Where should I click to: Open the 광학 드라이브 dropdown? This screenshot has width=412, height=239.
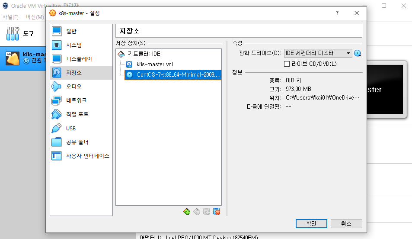[318, 53]
